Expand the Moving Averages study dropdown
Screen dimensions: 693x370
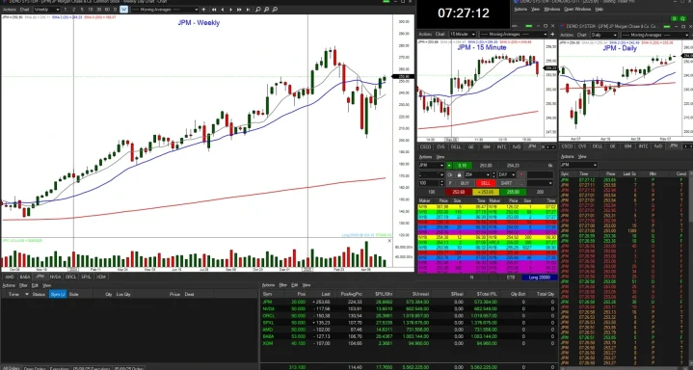[x=165, y=10]
